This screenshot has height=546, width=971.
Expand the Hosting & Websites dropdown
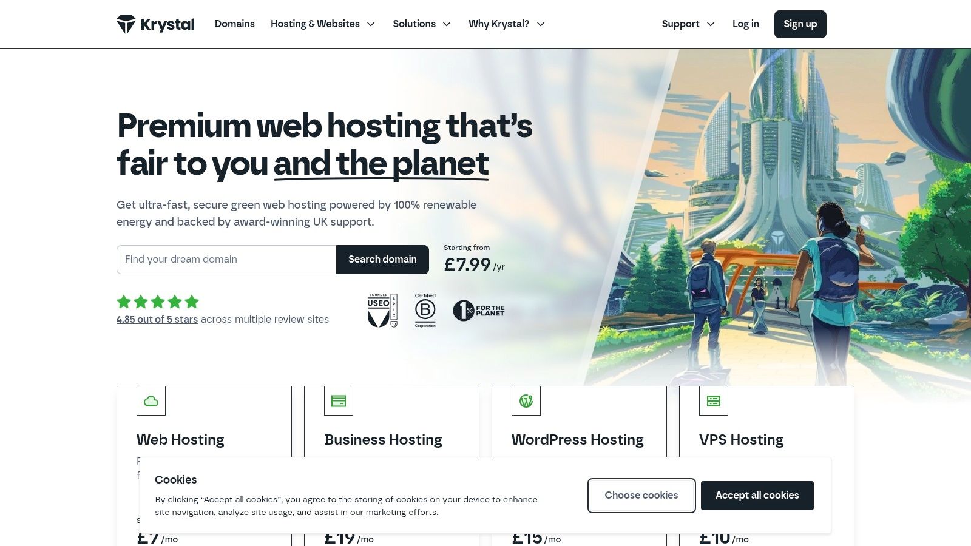click(x=323, y=24)
